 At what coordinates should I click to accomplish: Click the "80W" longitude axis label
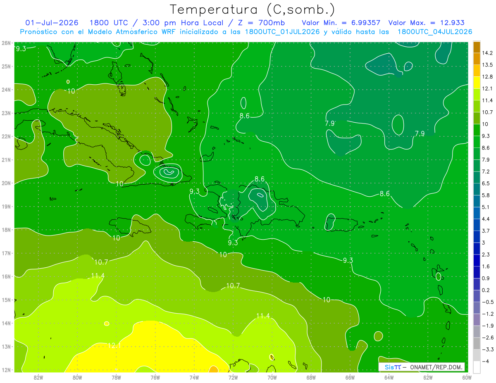(x=77, y=377)
